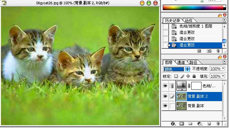Click the add layer style icon
Image resolution: width=229 pixels, height=128 pixels.
(173, 123)
